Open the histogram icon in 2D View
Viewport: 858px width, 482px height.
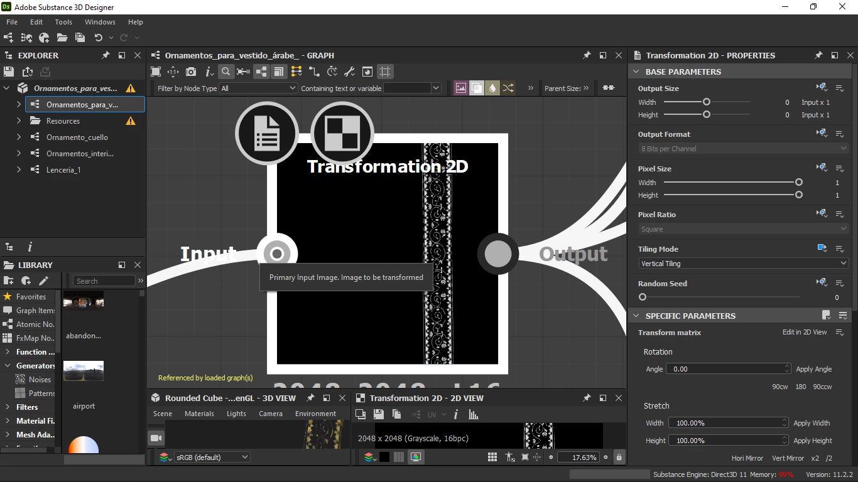point(474,414)
